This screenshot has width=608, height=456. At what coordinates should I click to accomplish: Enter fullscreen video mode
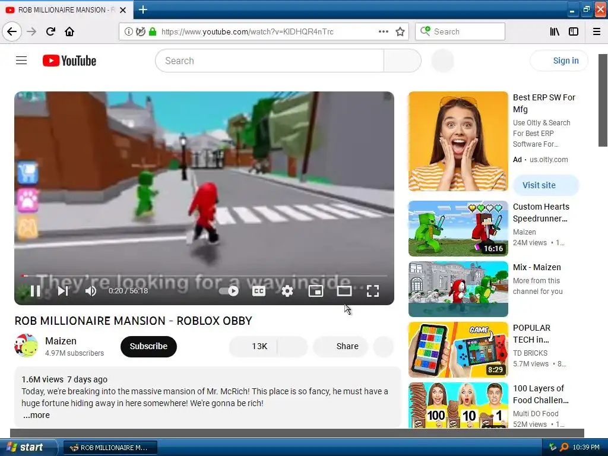tap(373, 291)
